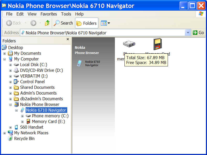Open the Views dropdown button
Image resolution: width=207 pixels, height=155 pixels.
coord(105,23)
